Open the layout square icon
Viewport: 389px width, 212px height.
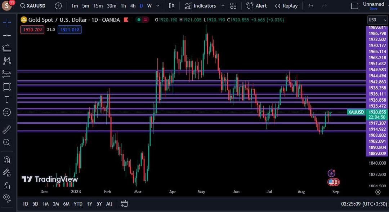[354, 6]
